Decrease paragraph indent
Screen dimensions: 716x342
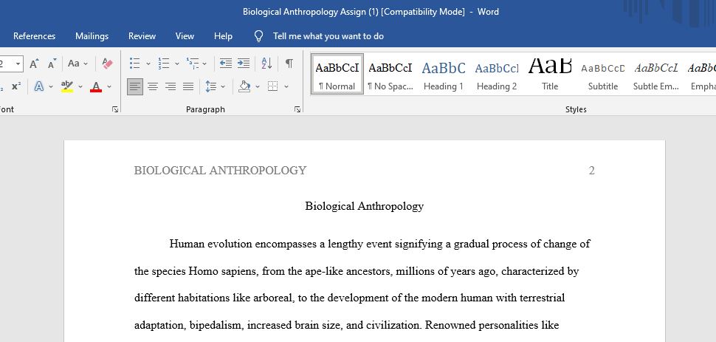tap(226, 64)
